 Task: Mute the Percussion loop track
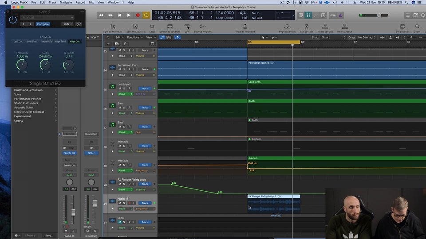coord(119,69)
